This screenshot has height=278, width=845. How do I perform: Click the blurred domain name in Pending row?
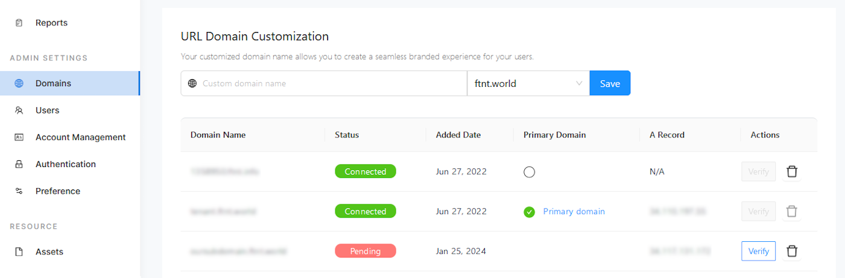(x=238, y=251)
